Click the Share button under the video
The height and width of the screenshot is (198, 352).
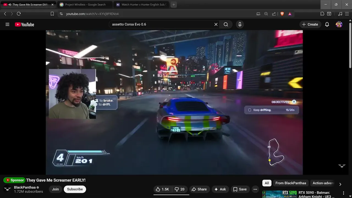pos(199,189)
